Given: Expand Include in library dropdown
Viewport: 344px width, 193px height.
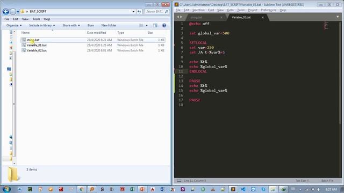Looking at the screenshot, I should point(42,25).
